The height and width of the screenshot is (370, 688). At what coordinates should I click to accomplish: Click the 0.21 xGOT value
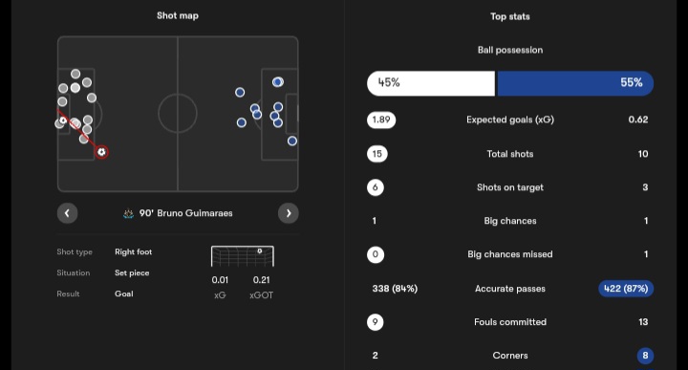point(262,280)
